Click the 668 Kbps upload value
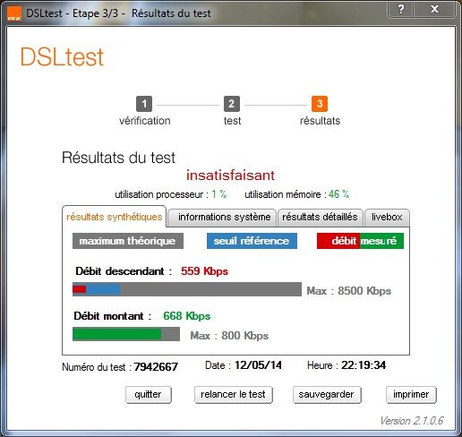 (x=187, y=316)
